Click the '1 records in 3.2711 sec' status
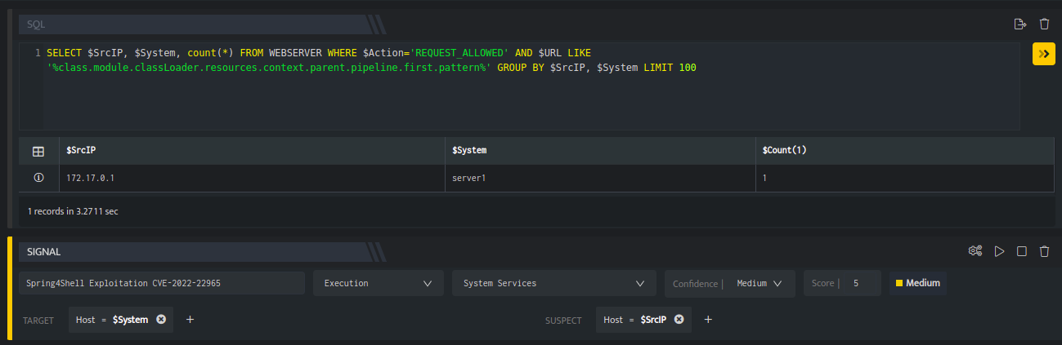This screenshot has width=1062, height=345. pyautogui.click(x=74, y=211)
